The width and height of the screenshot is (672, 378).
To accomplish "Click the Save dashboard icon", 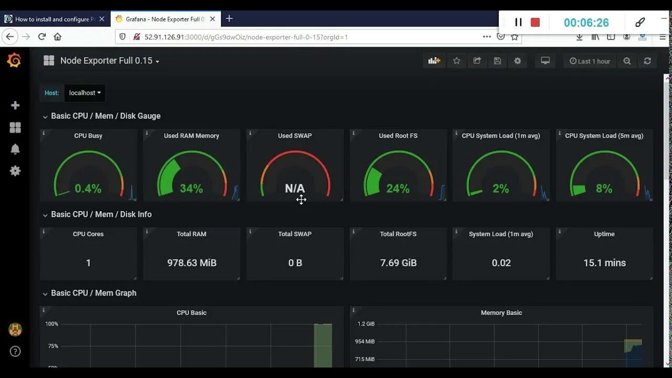I will pos(497,61).
